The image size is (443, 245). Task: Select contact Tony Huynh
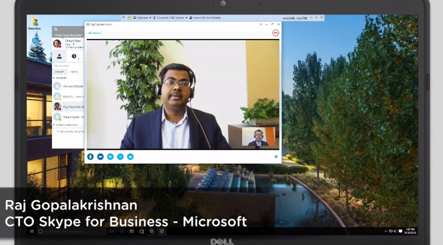[x=68, y=117]
